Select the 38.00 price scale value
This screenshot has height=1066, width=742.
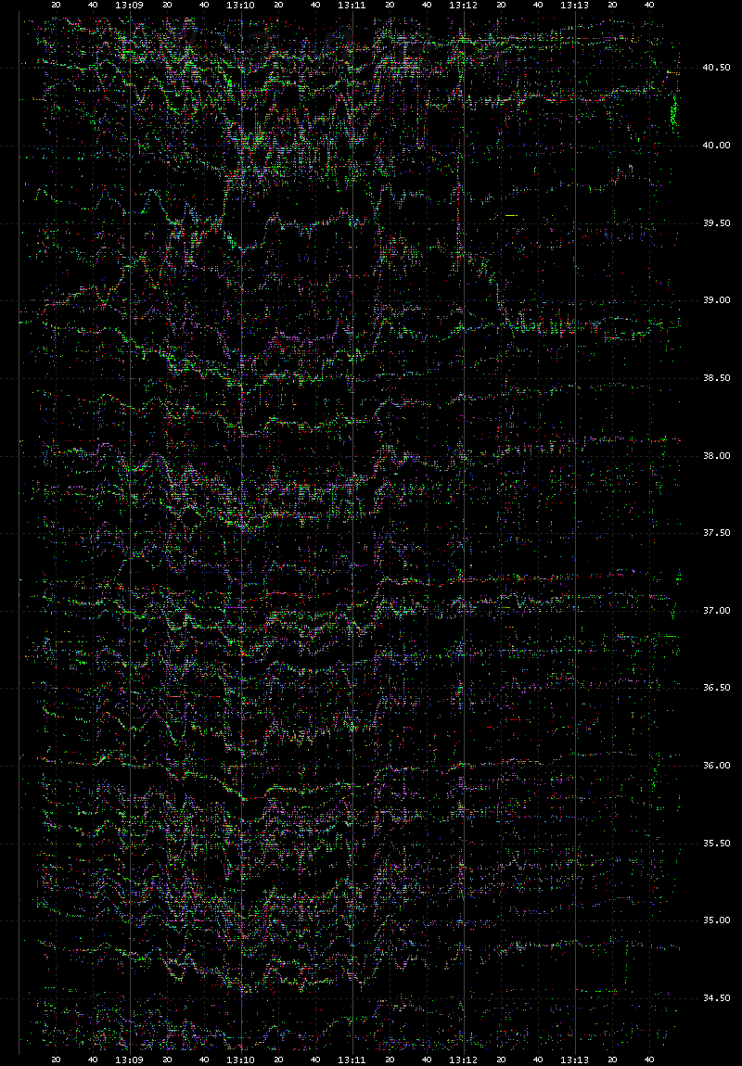[x=716, y=455]
